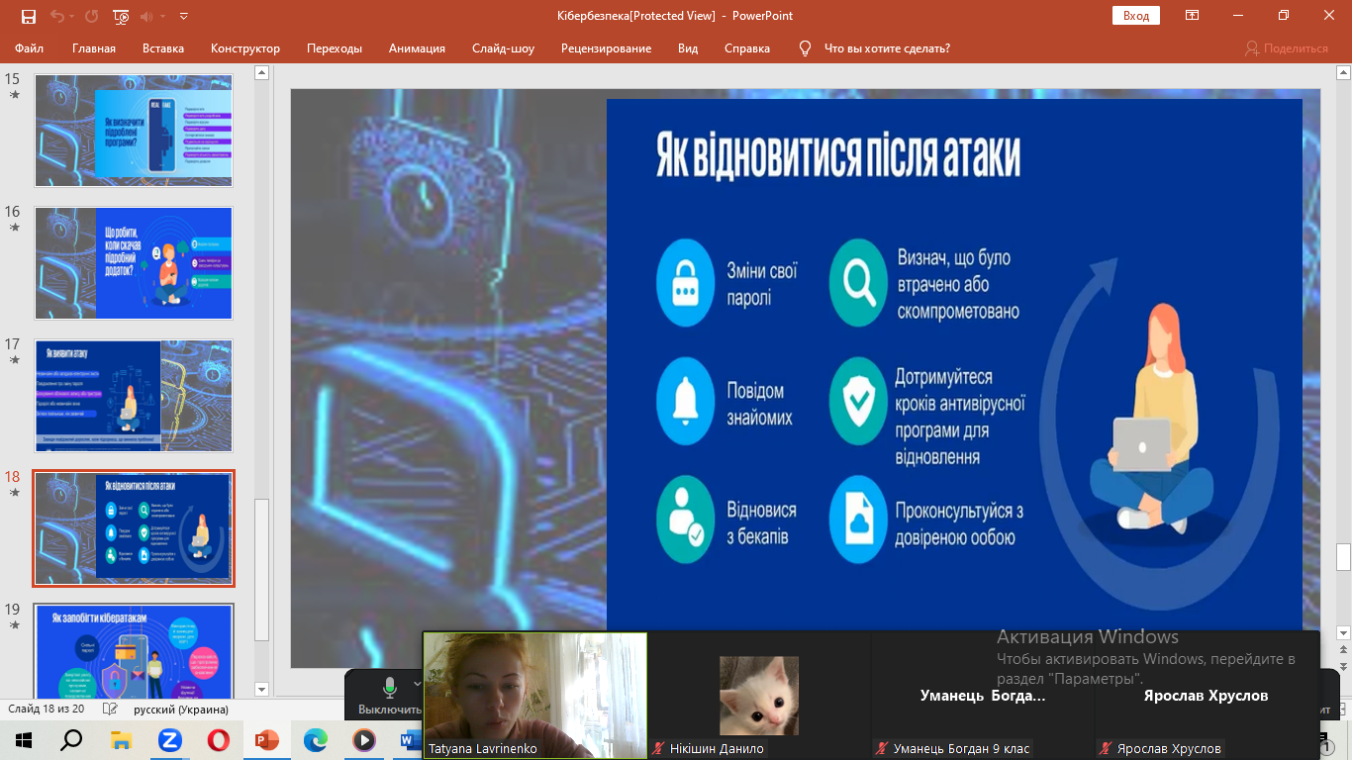The height and width of the screenshot is (760, 1352).
Task: Click the Вход sign-in button
Action: (1135, 16)
